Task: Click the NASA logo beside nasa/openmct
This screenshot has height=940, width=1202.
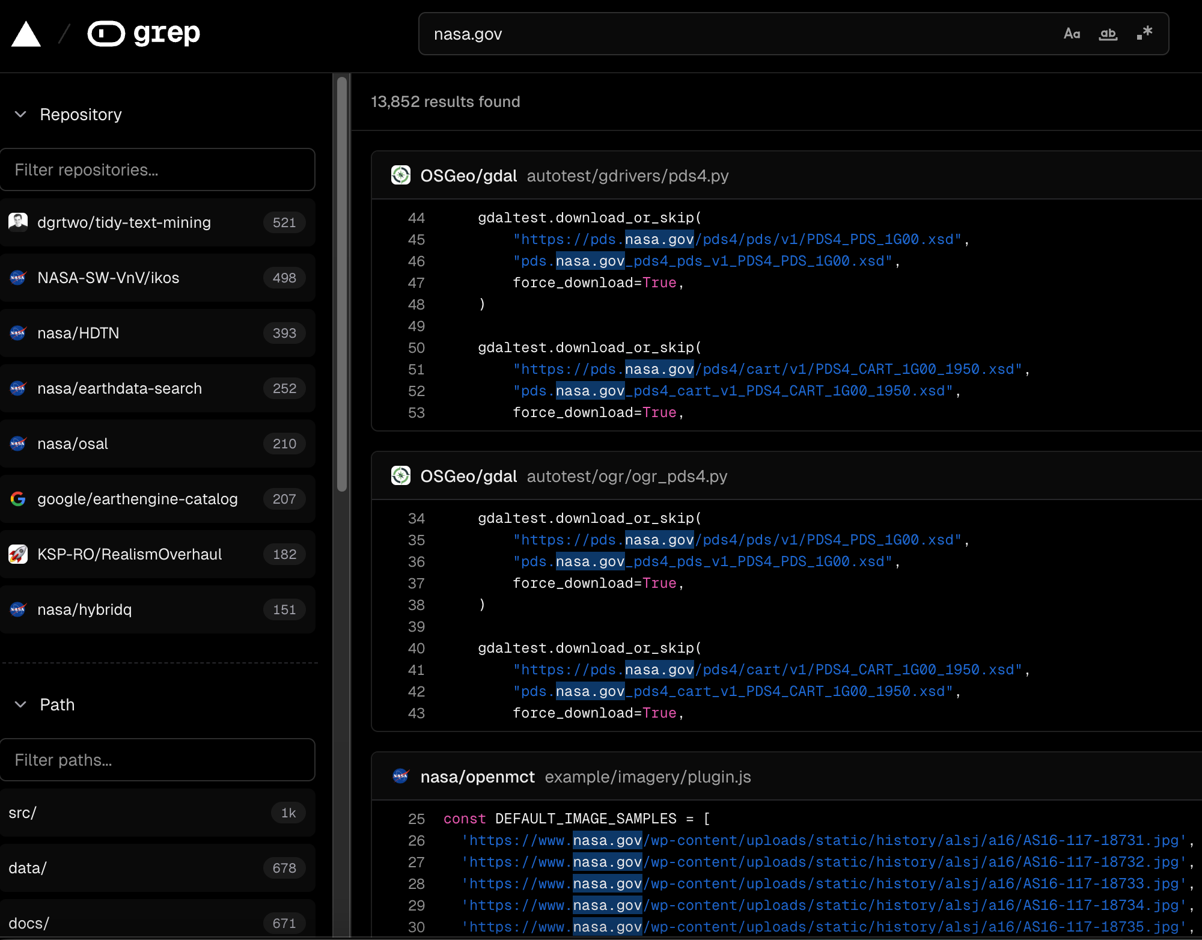Action: [401, 777]
